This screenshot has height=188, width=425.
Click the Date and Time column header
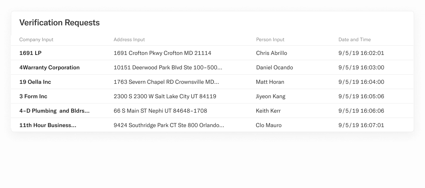[x=355, y=39]
